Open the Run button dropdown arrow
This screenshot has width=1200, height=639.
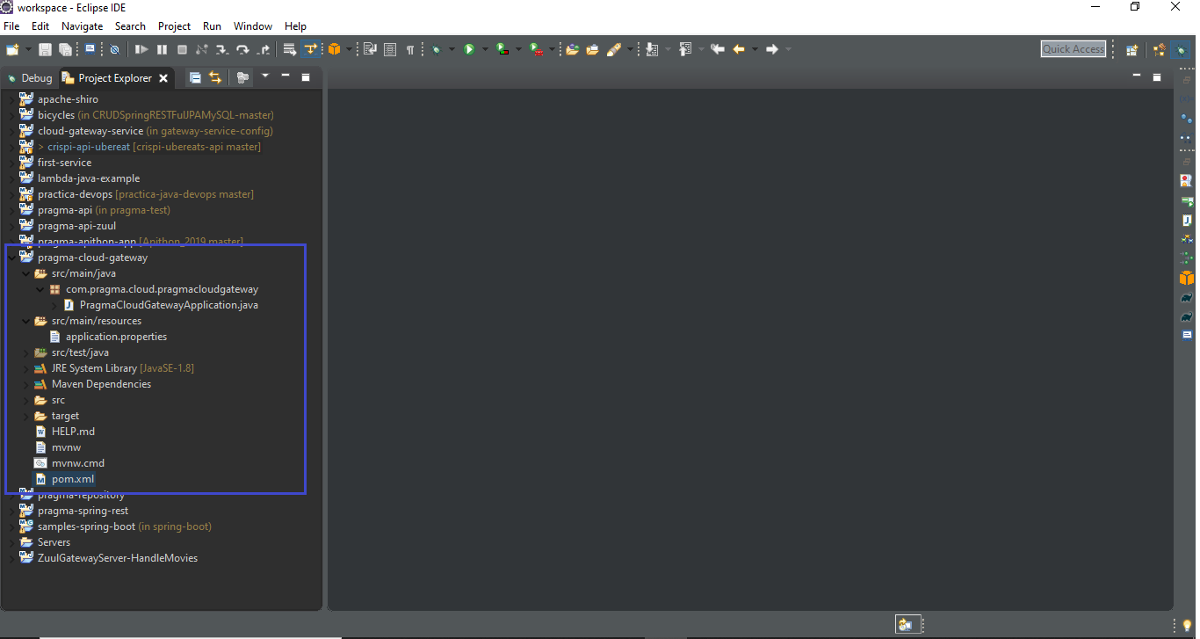click(484, 50)
